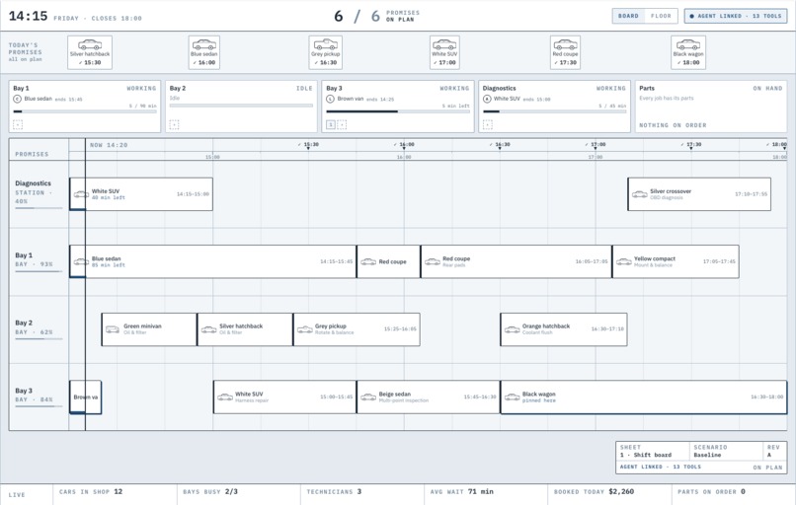Image resolution: width=796 pixels, height=505 pixels.
Task: Click the car icon on Silver hatchback Bay 2 block
Action: 208,329
